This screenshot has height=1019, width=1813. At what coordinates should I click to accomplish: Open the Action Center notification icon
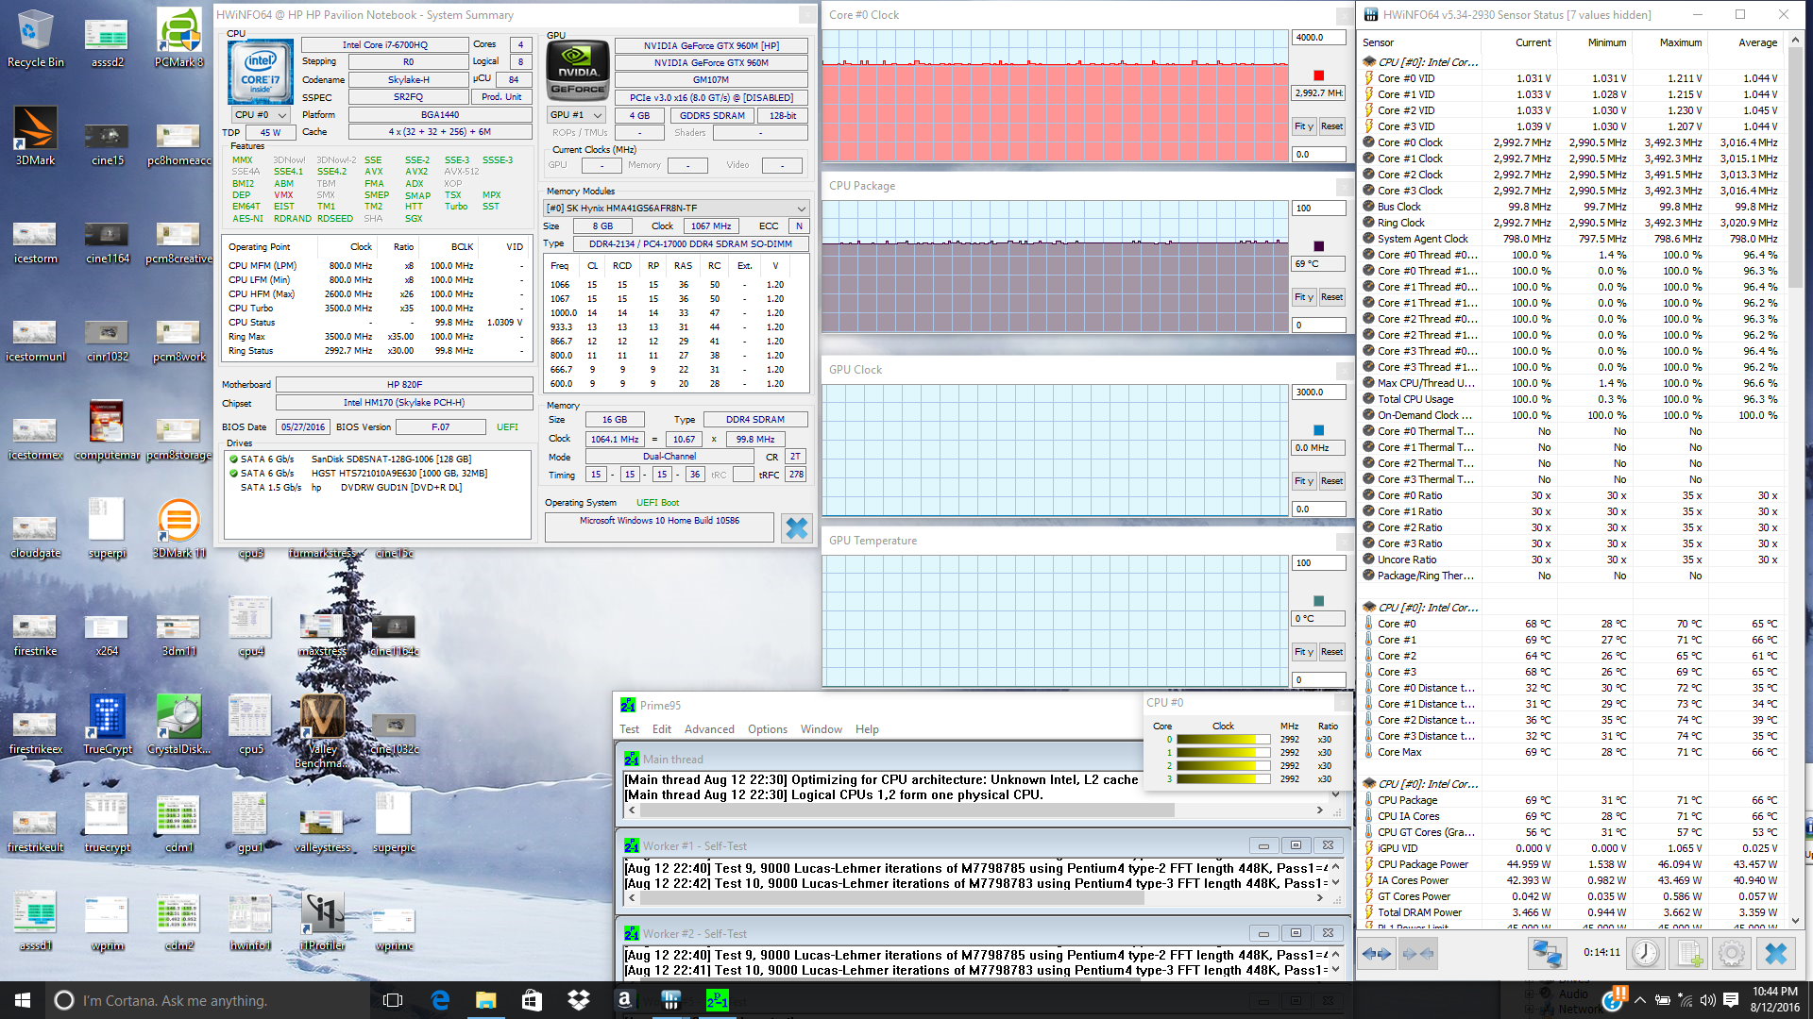tap(1731, 1000)
